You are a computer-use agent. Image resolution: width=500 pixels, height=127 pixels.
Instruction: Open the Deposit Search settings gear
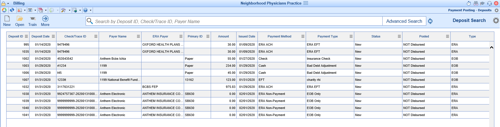tap(496, 21)
